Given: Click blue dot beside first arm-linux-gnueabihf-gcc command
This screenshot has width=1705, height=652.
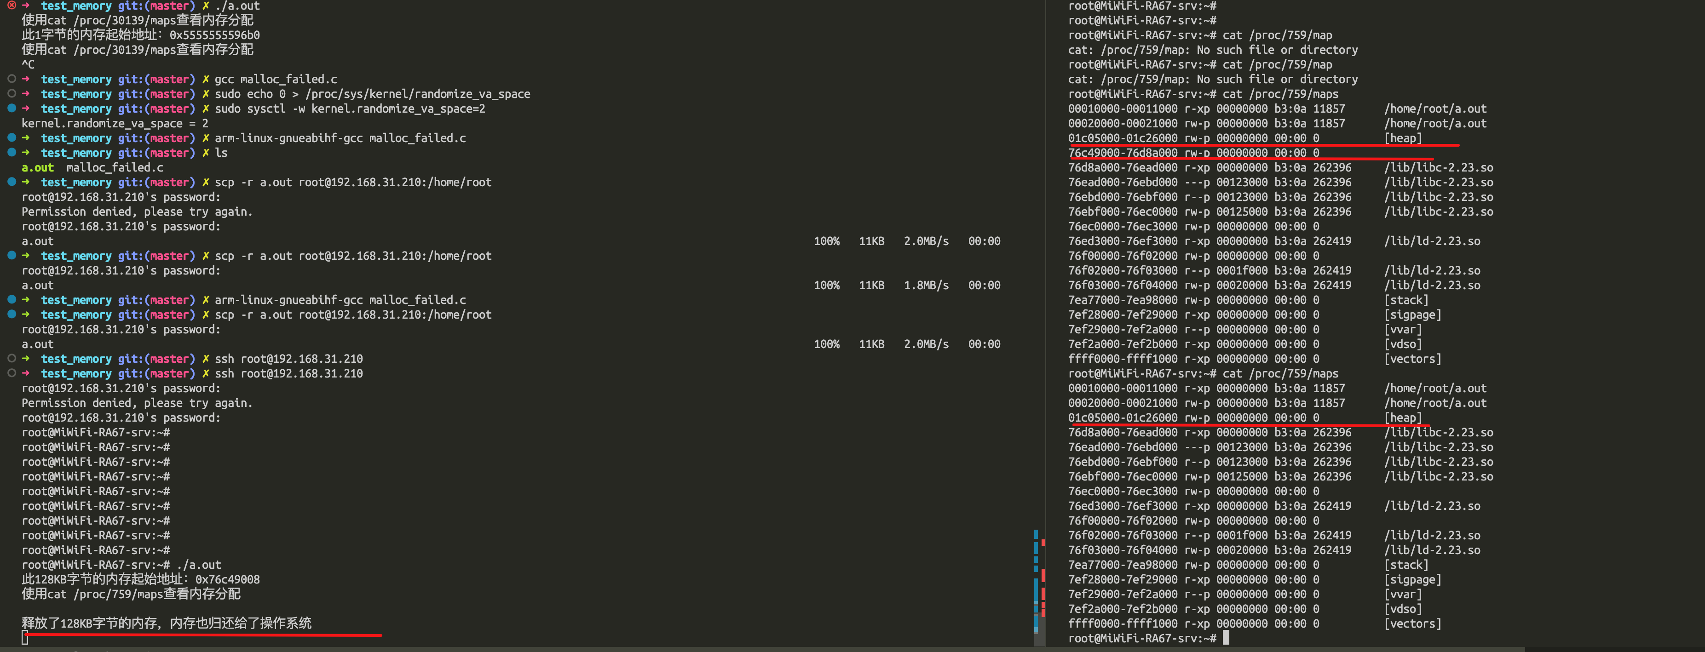Looking at the screenshot, I should click(11, 137).
